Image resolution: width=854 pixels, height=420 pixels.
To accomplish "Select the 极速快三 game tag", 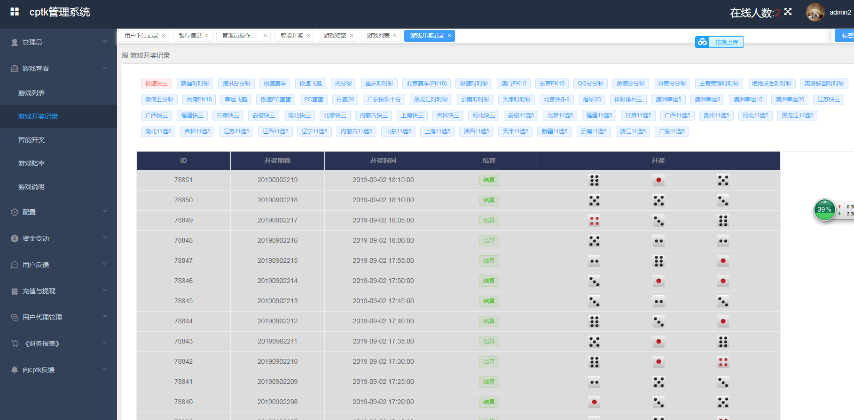I will point(156,84).
